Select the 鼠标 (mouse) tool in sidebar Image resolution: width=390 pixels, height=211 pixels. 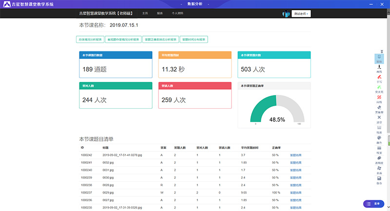point(379,58)
